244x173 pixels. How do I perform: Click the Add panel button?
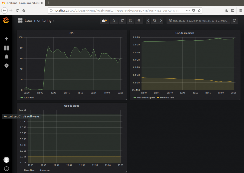click(x=105, y=21)
